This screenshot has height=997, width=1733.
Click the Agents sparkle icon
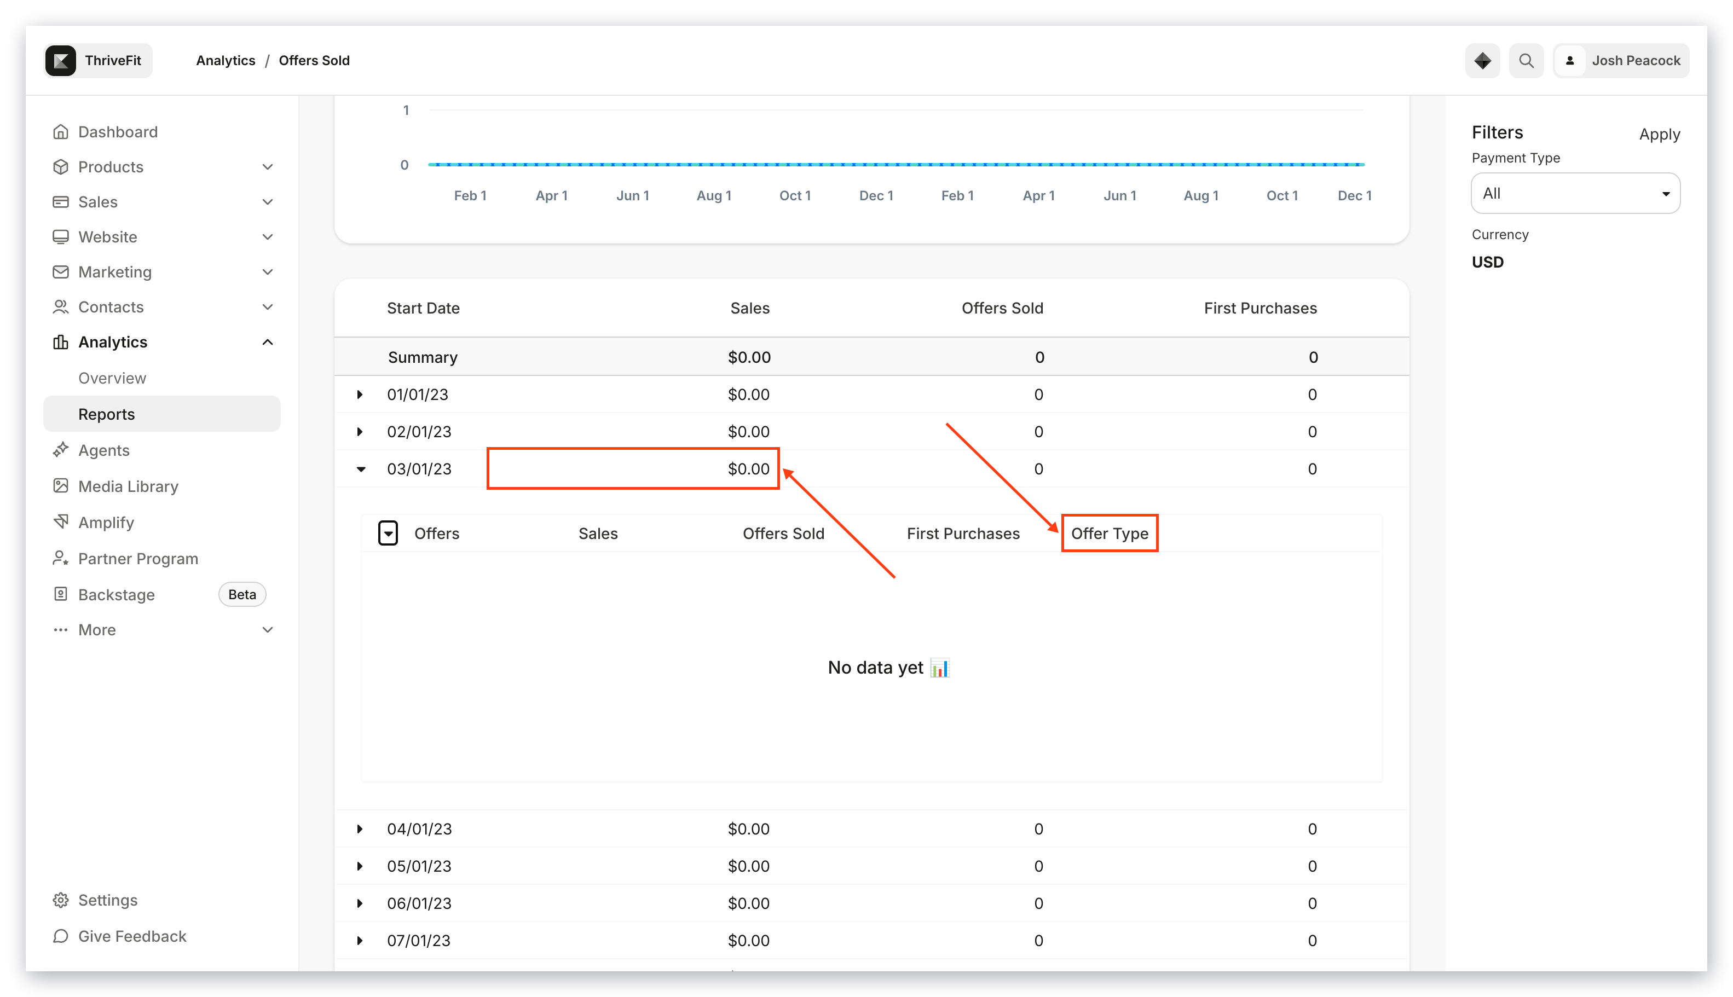tap(60, 450)
